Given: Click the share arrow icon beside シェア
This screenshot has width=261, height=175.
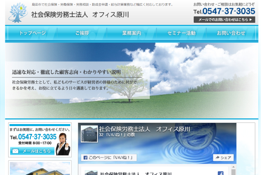Looking at the screenshot, I should click(217, 157).
